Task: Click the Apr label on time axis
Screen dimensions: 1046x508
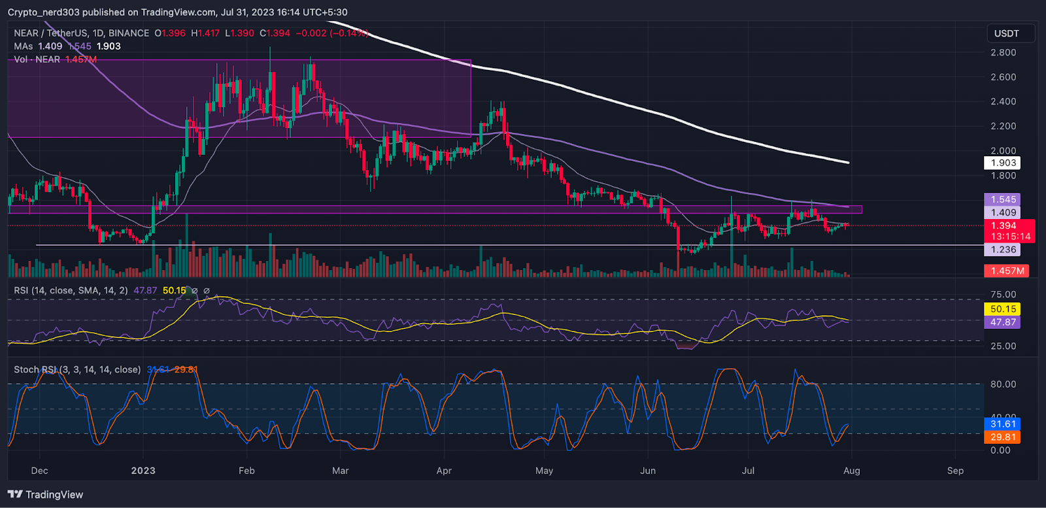Action: click(x=444, y=471)
